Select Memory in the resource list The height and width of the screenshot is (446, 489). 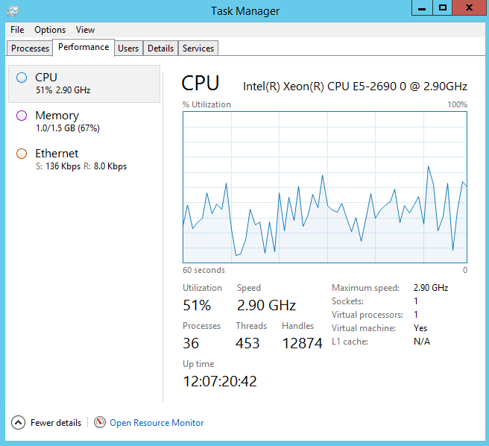[x=57, y=116]
